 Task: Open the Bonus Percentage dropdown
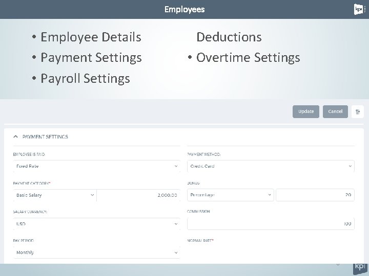point(231,195)
